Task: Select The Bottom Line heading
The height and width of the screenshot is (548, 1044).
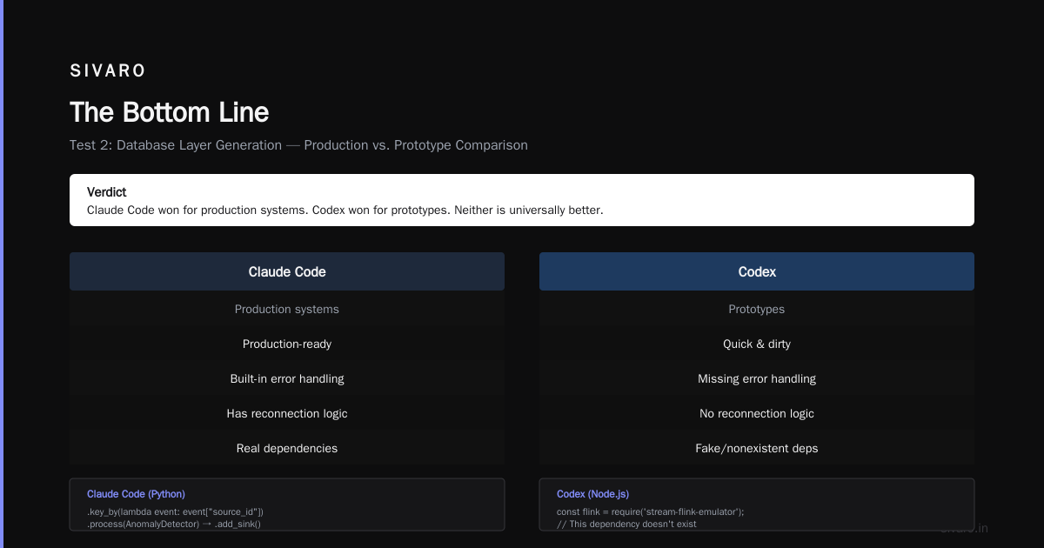Action: click(x=170, y=112)
